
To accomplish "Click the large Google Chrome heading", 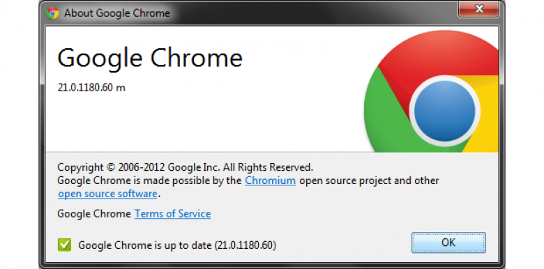I will point(150,58).
